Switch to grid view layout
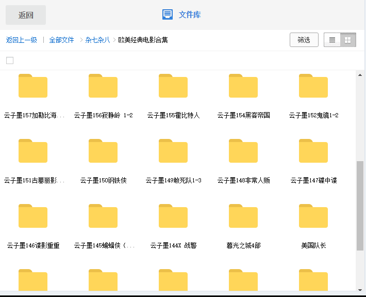The height and width of the screenshot is (297, 366). point(348,40)
